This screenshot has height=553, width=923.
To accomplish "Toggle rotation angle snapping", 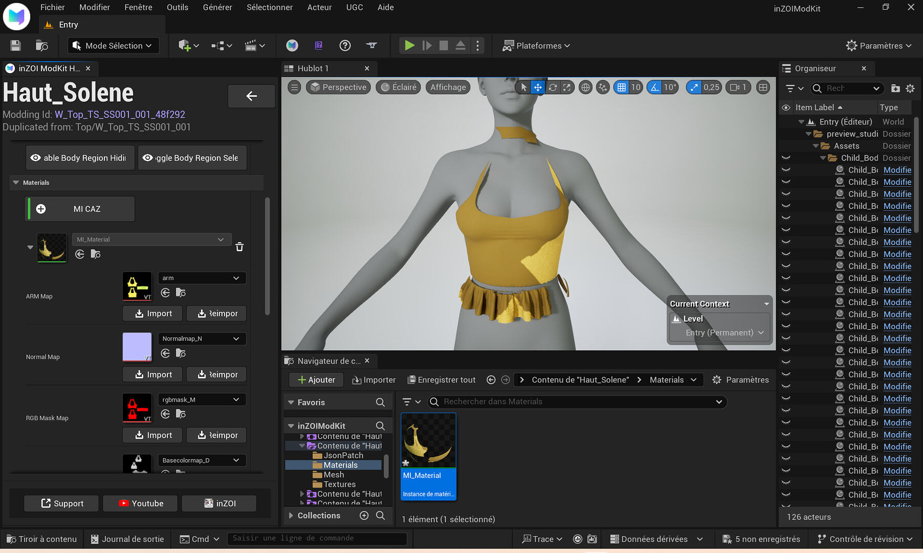I will pos(655,88).
